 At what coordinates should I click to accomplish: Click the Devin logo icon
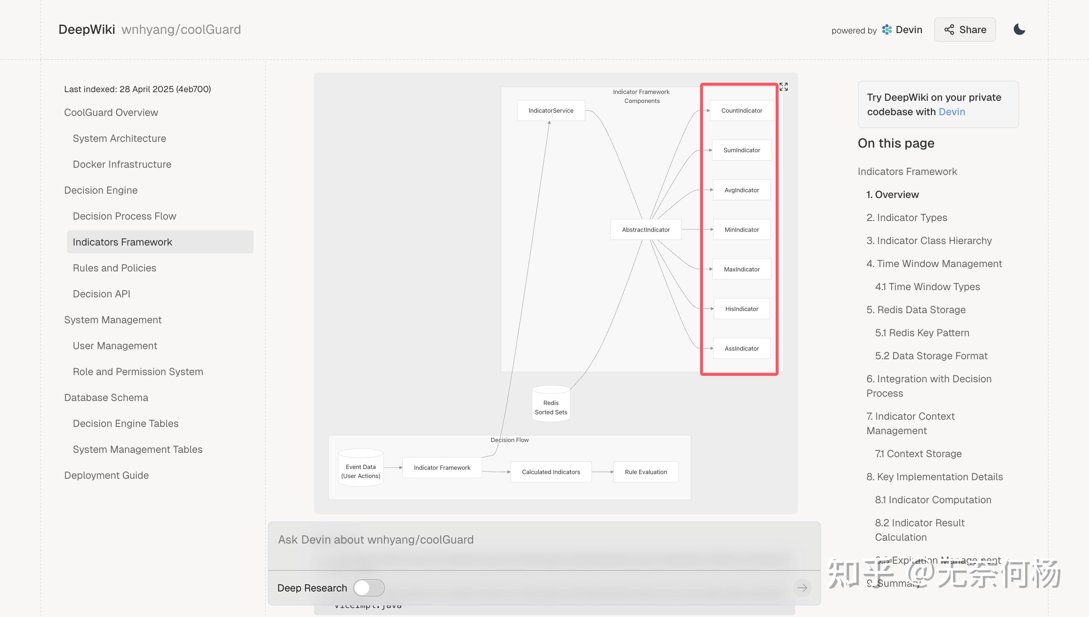click(x=887, y=30)
